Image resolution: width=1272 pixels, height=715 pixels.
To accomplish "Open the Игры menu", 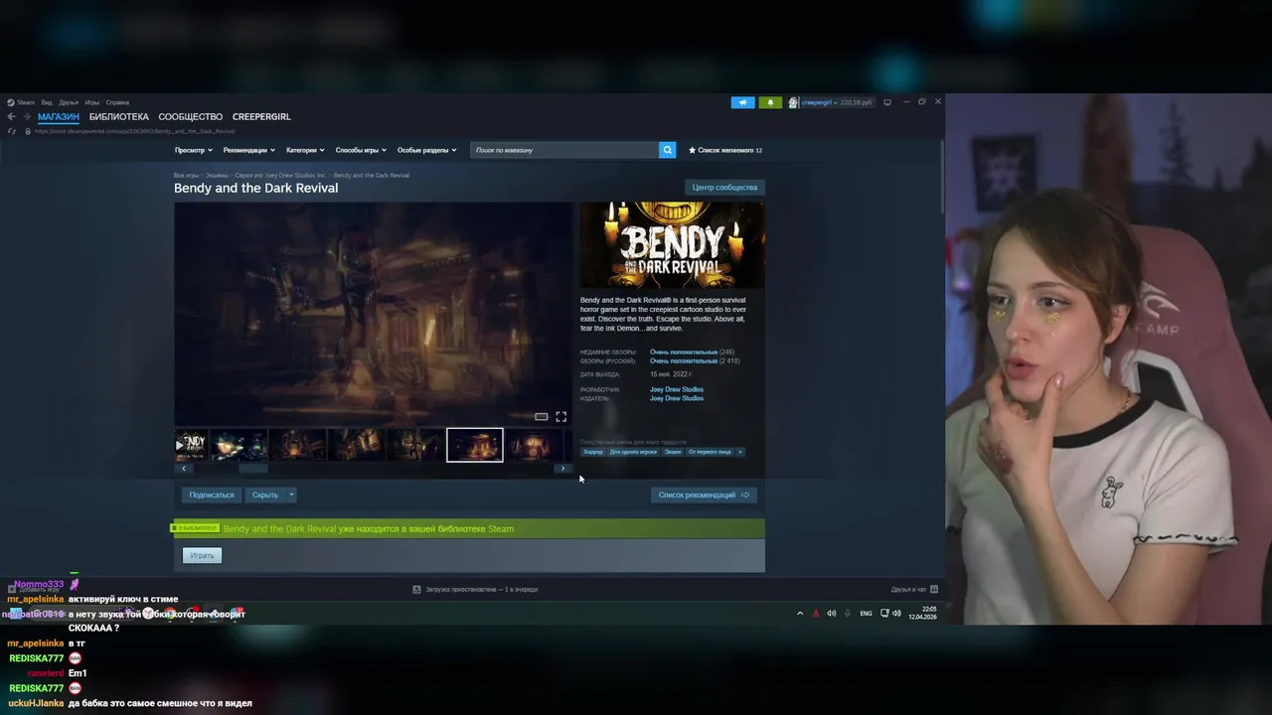I will [92, 102].
